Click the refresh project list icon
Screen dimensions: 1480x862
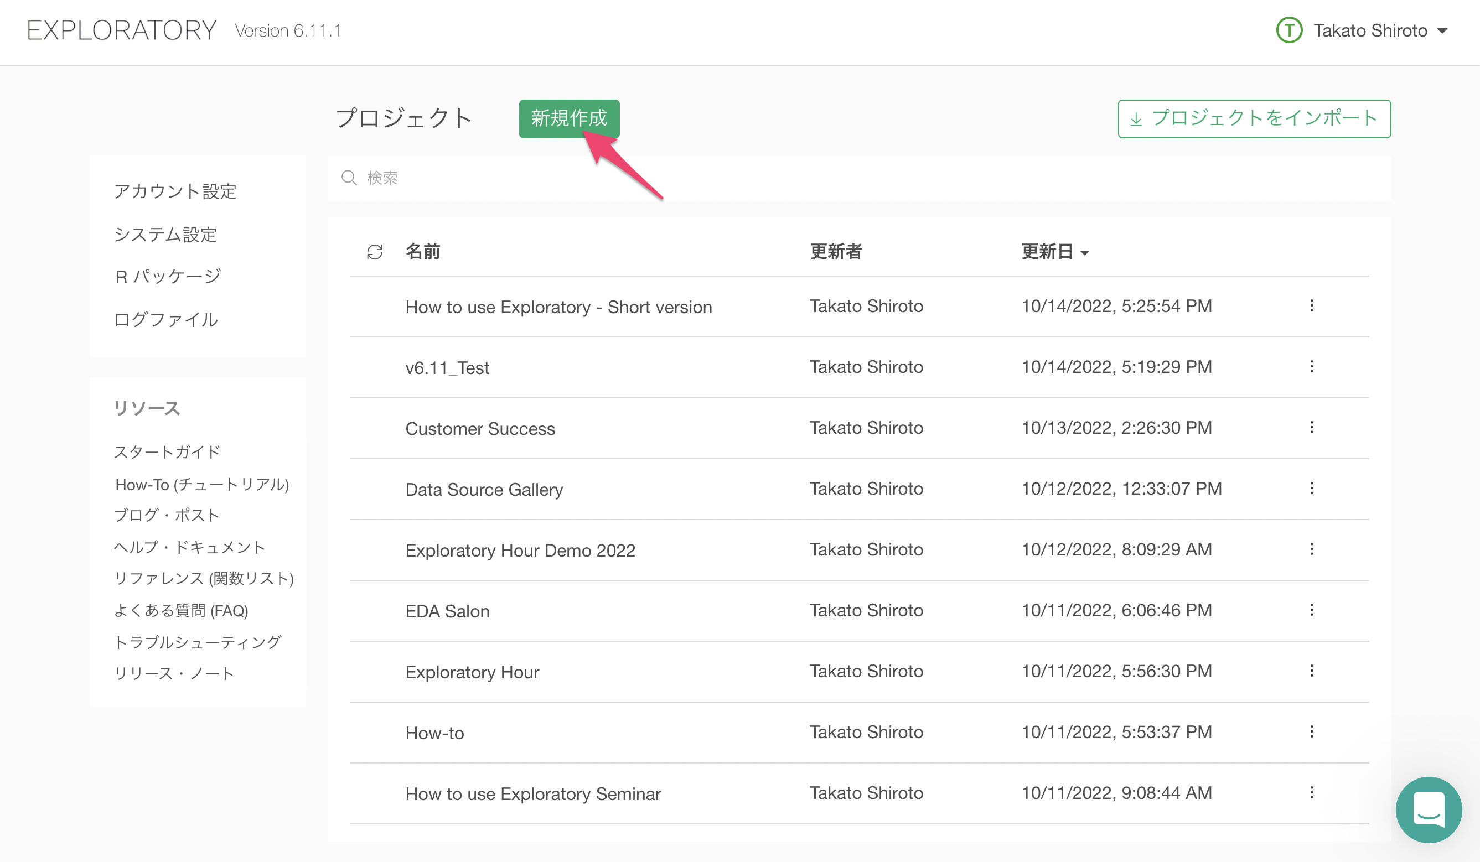coord(375,252)
